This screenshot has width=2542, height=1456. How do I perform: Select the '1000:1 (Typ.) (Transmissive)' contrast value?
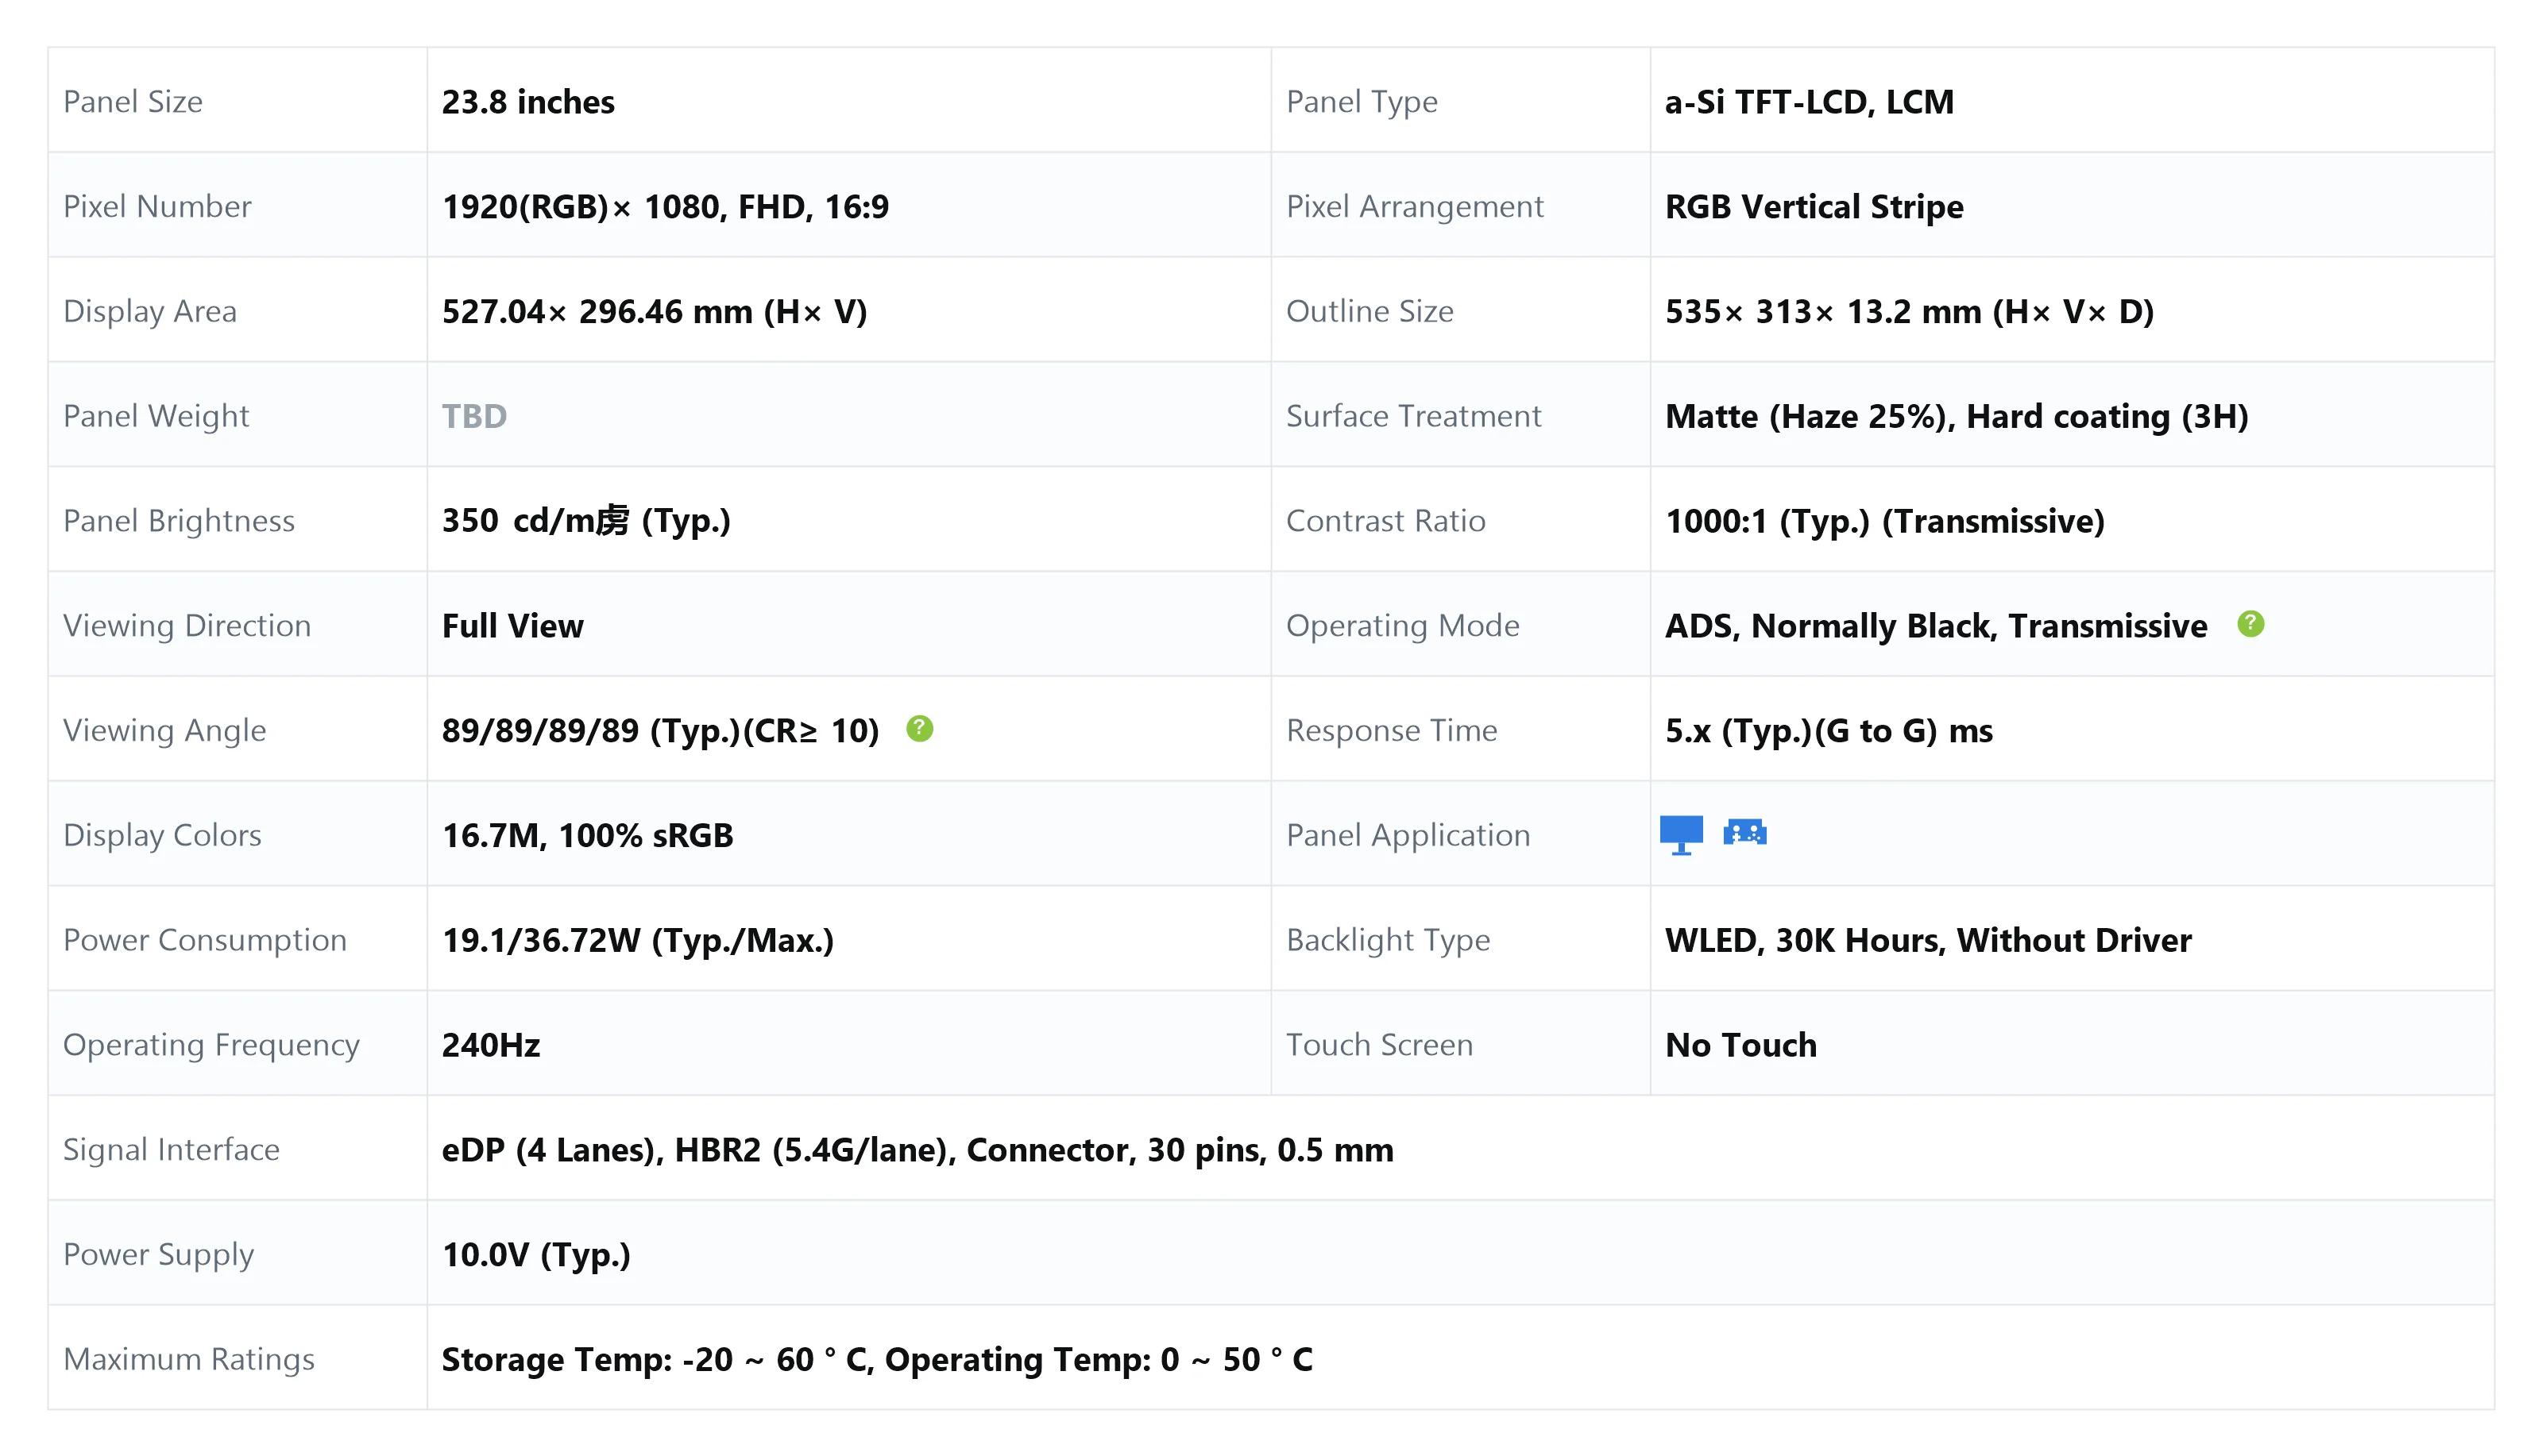pos(1885,521)
